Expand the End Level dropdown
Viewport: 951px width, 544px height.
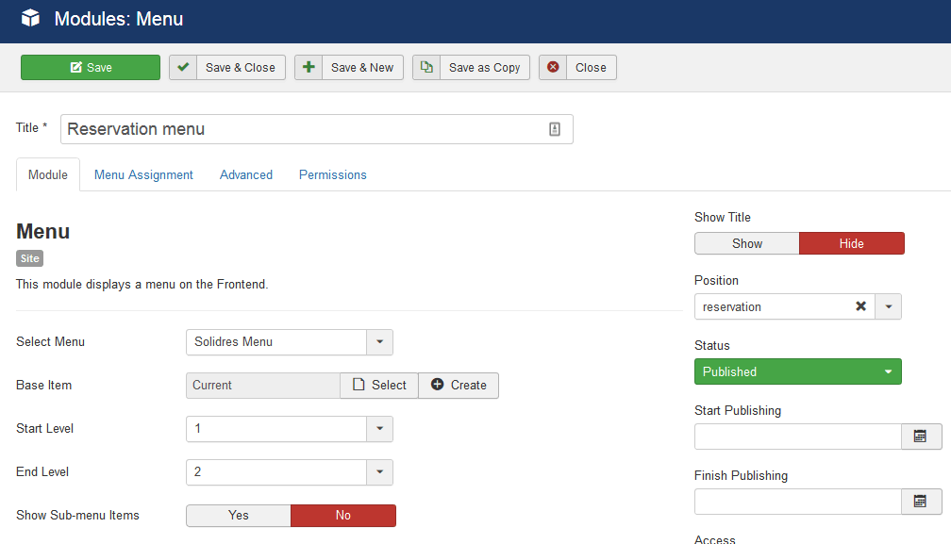379,472
